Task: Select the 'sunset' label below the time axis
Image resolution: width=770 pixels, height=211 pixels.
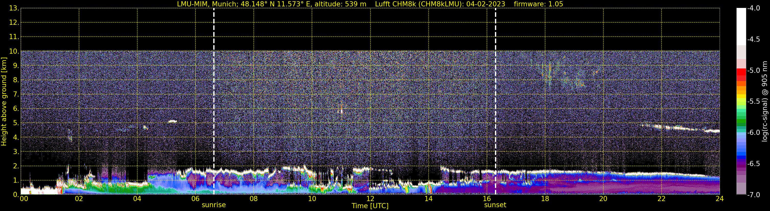Action: tap(495, 205)
